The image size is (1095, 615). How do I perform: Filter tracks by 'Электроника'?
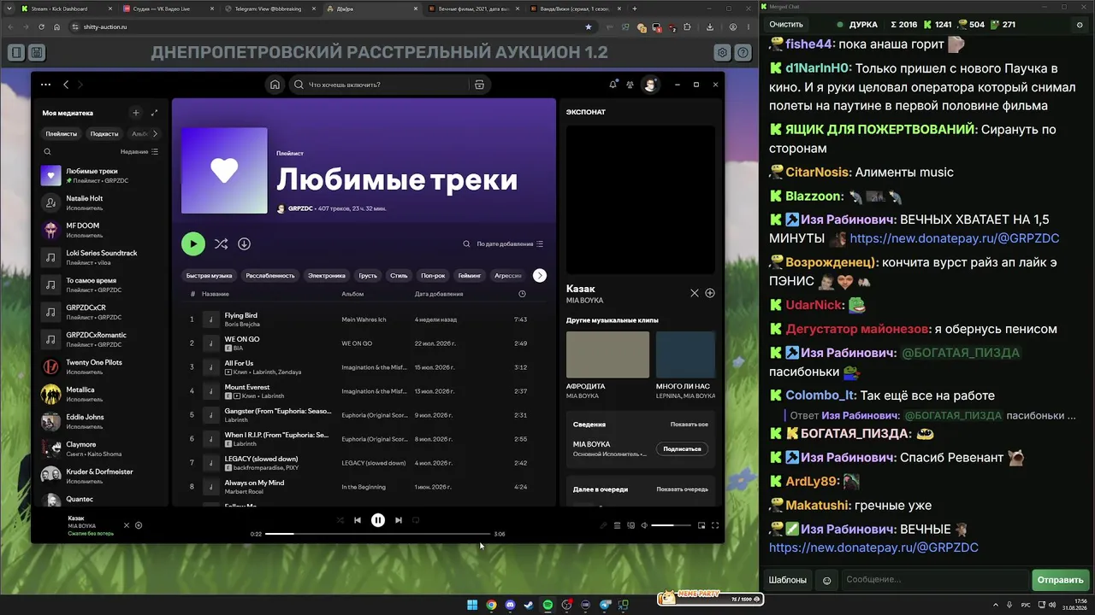coord(327,275)
